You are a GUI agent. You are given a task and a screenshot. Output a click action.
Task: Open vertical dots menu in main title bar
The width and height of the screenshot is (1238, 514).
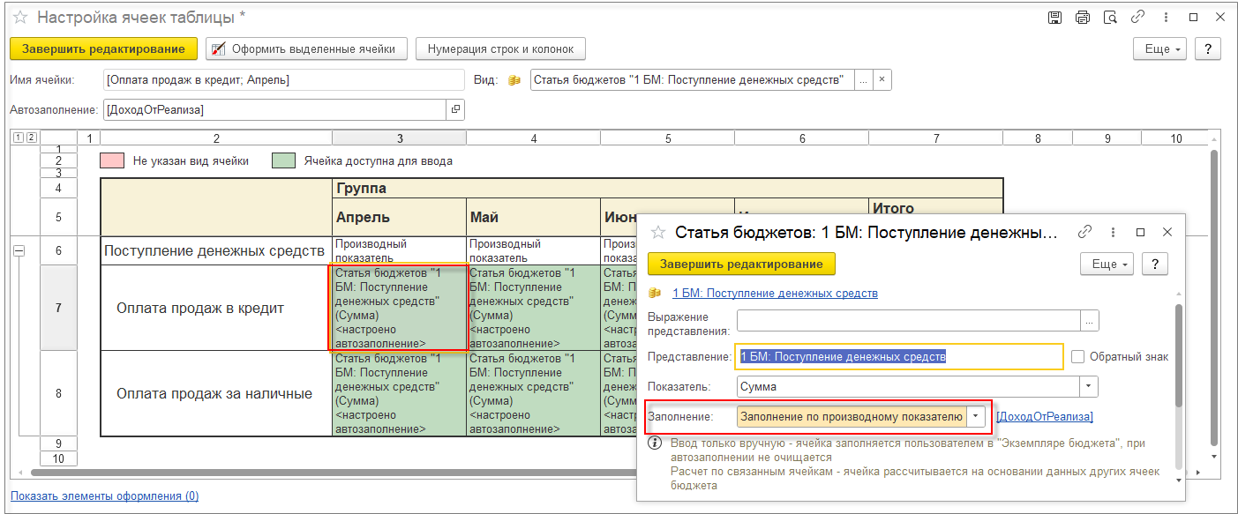coord(1166,17)
